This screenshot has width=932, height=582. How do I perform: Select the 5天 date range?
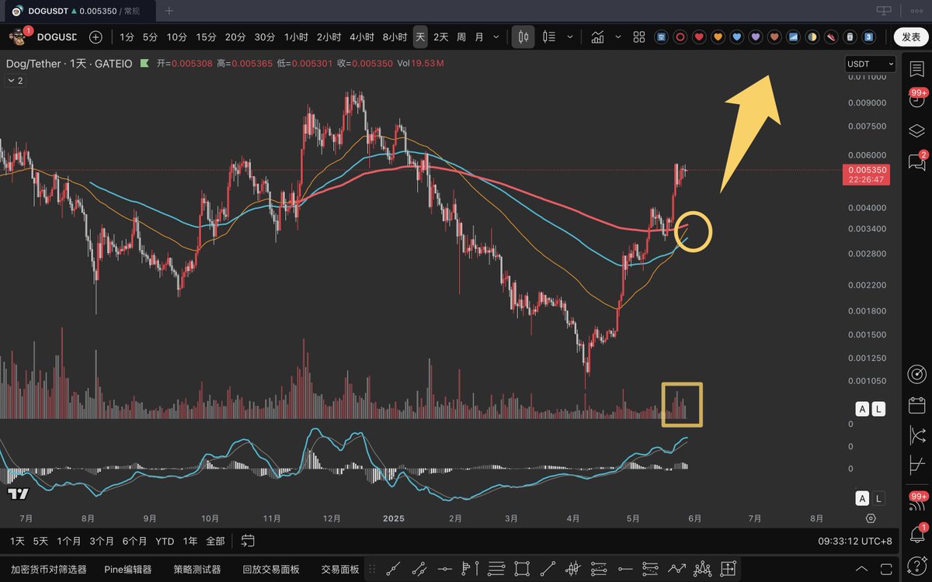[x=40, y=541]
